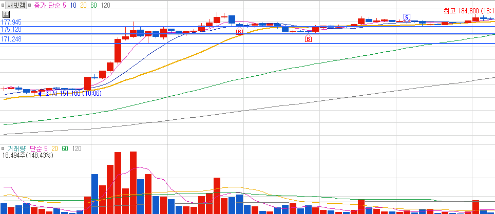Click the 177,945 horizontal line price label
495x214 pixels.
coord(11,23)
